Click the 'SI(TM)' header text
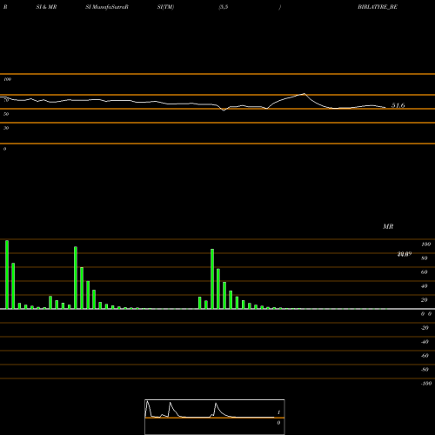Viewport: 435px width, 435px height. tap(165, 7)
